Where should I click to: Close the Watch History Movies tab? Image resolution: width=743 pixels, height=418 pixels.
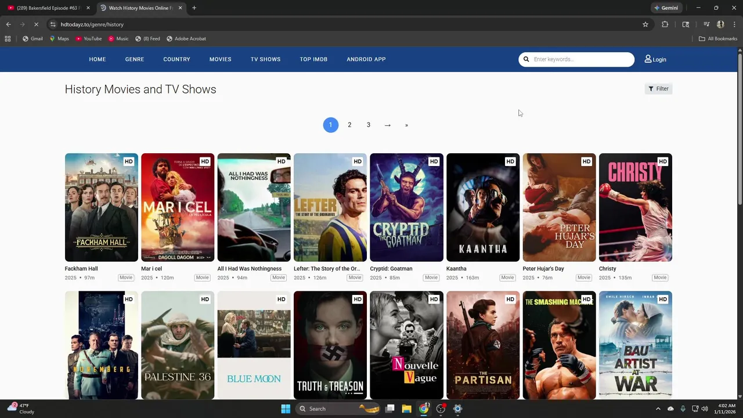(x=180, y=8)
